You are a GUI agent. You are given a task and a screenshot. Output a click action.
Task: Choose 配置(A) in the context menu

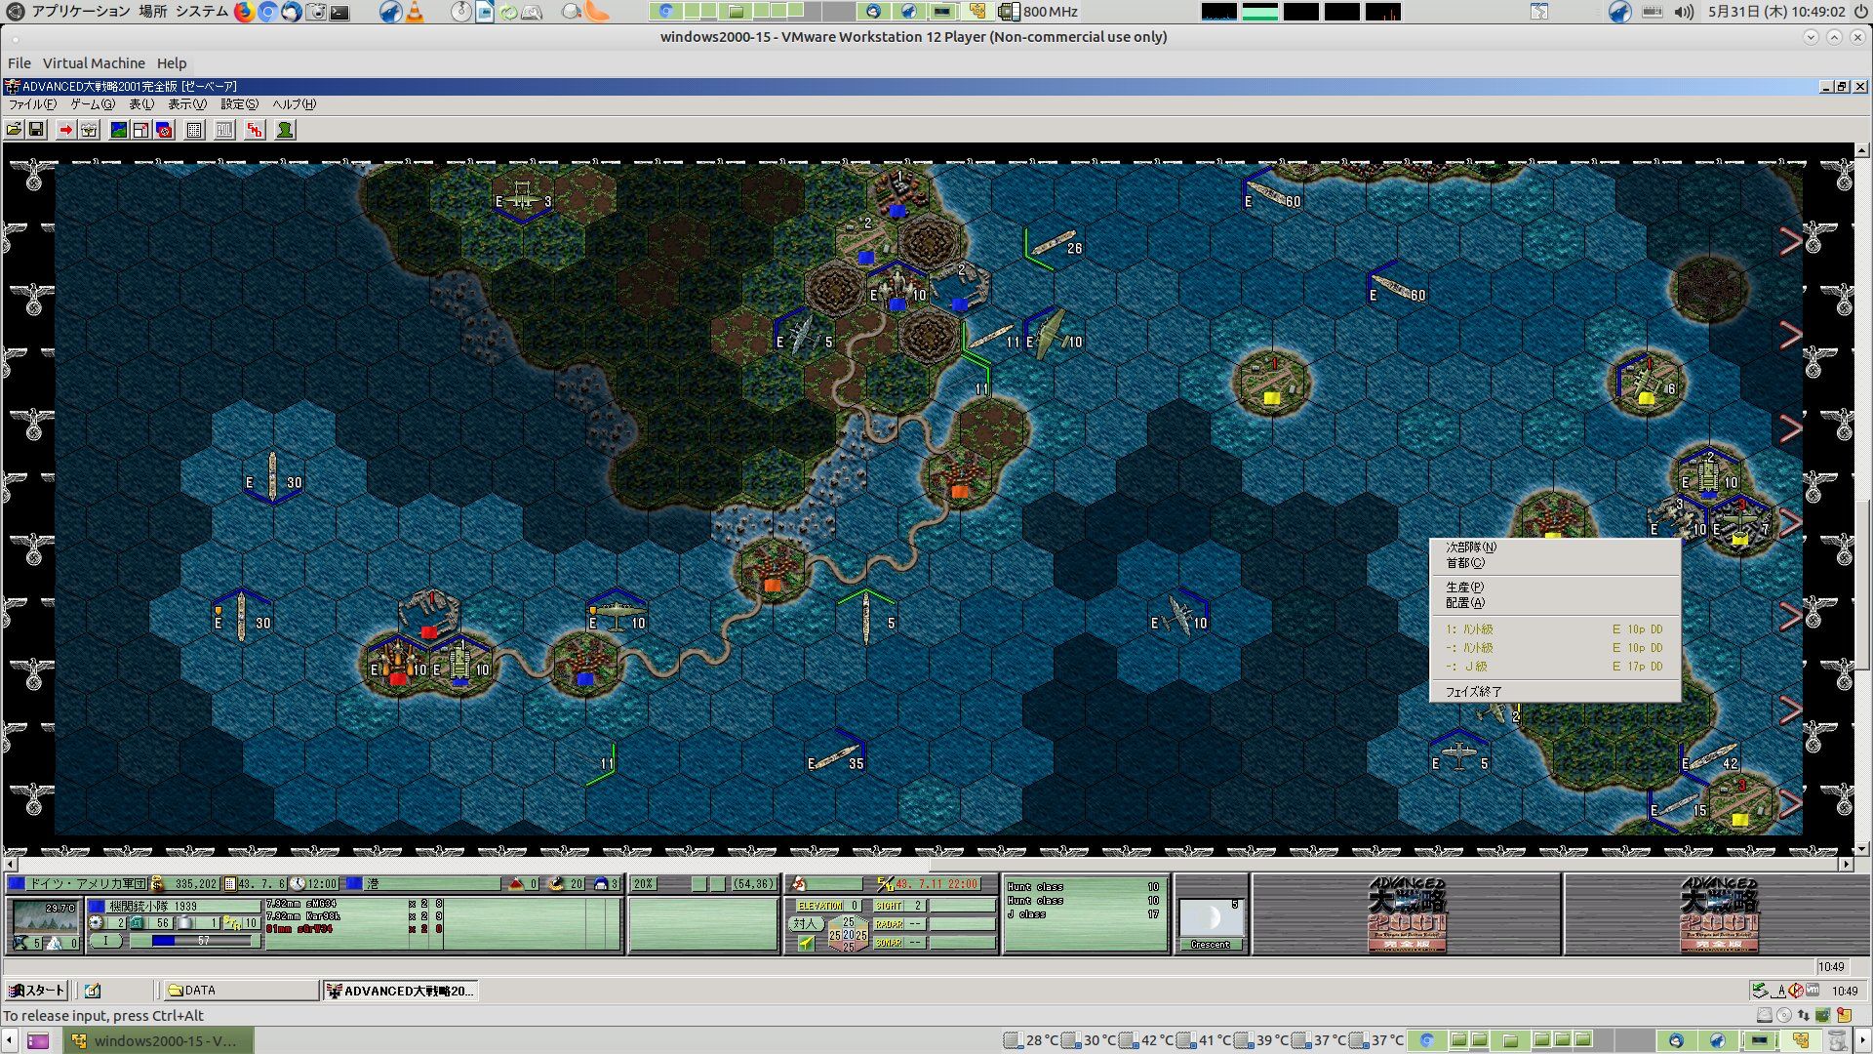tap(1555, 603)
